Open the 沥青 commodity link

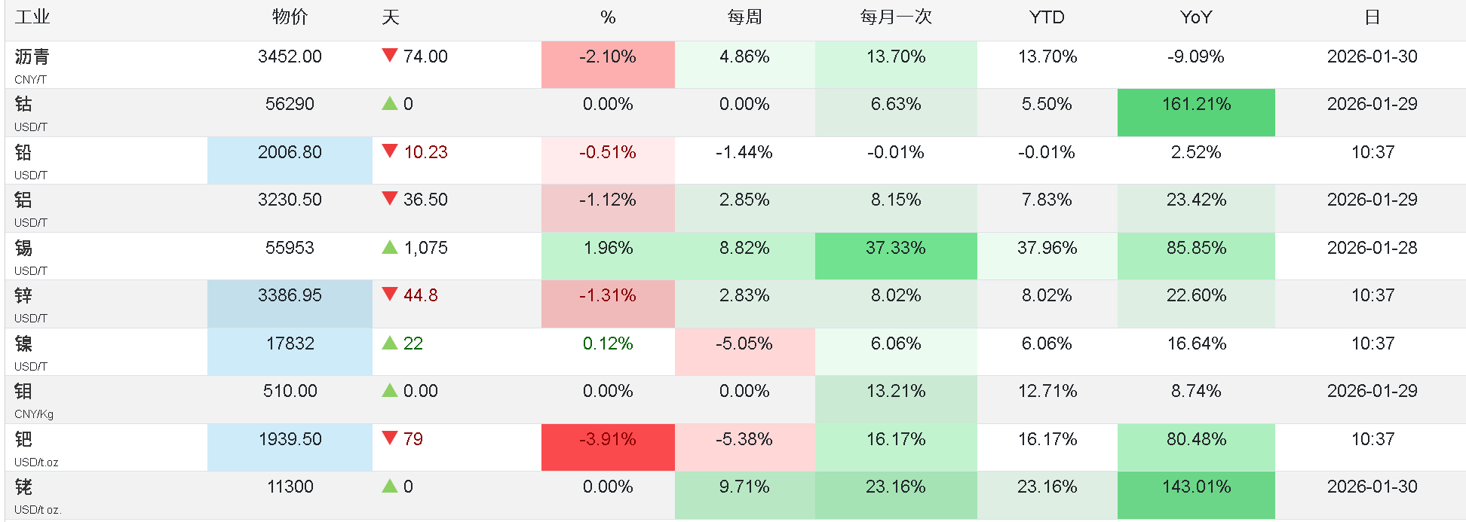[x=32, y=56]
